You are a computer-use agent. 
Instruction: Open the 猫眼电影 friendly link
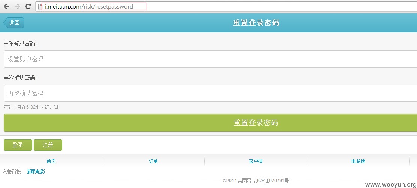(36, 172)
